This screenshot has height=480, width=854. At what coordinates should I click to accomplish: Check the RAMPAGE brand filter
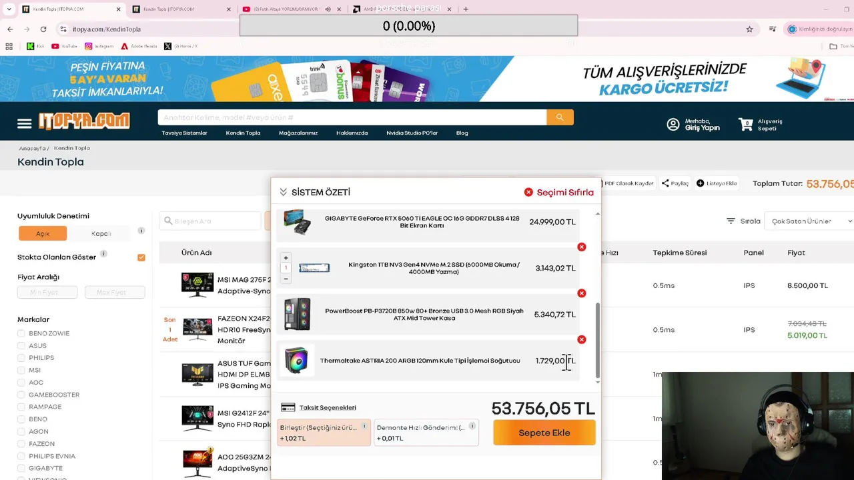tap(21, 407)
